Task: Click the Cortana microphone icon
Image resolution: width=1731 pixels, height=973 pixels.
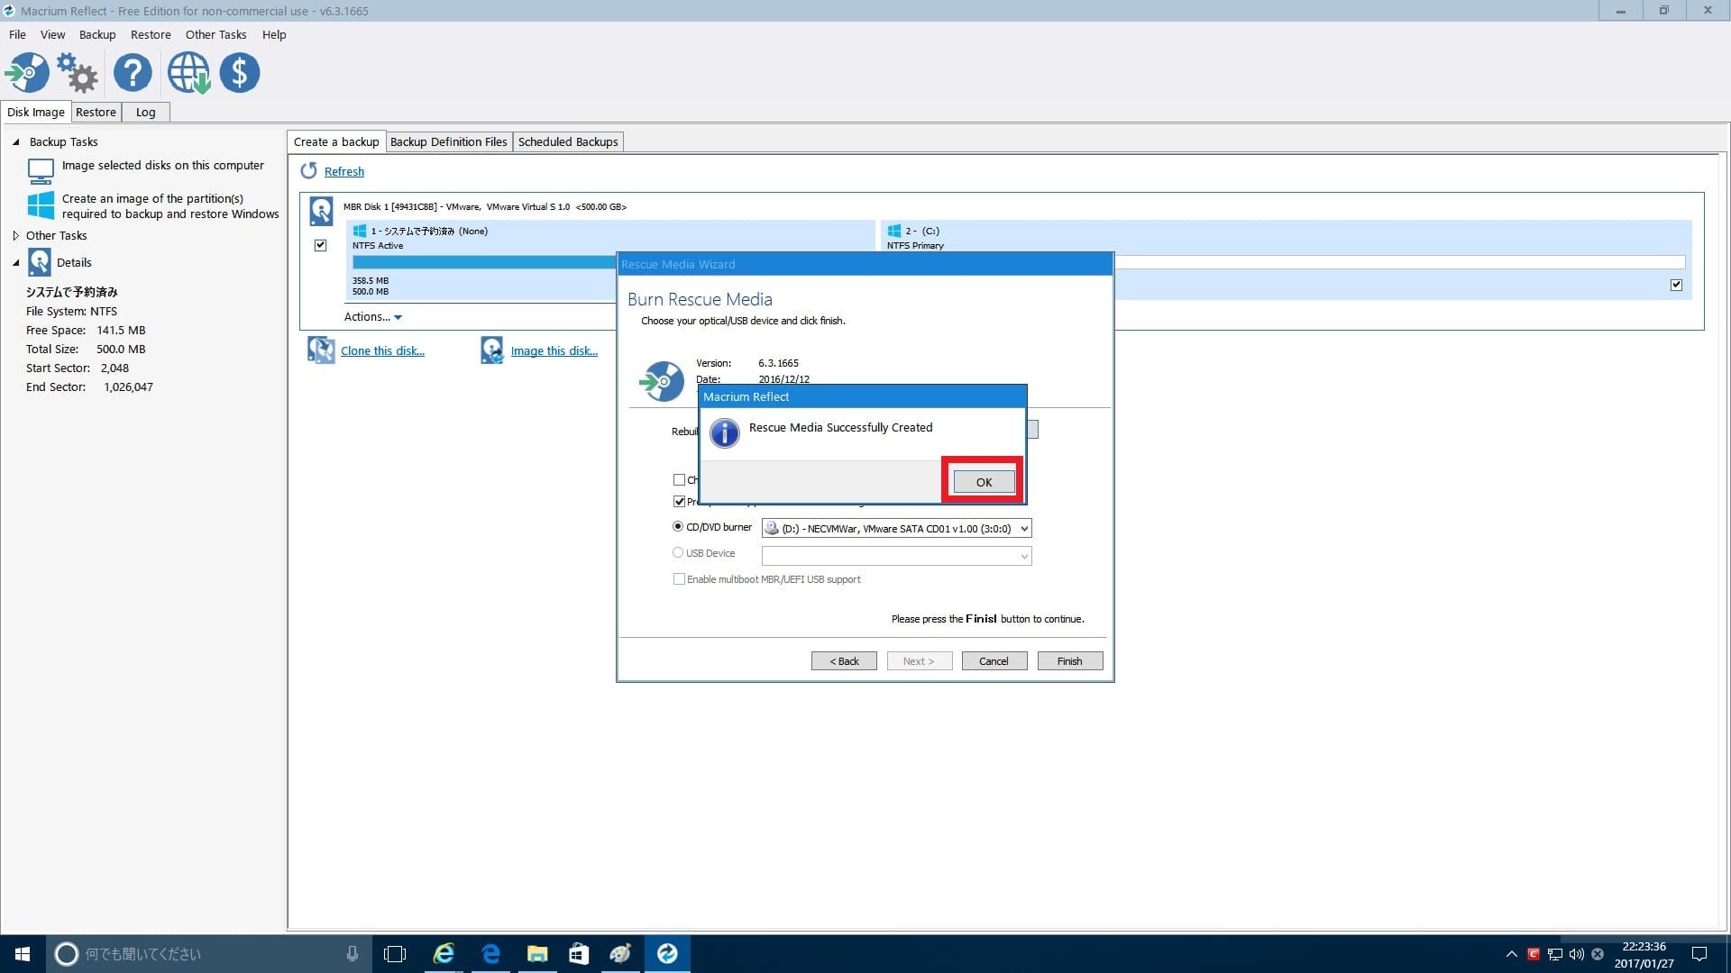Action: click(353, 953)
